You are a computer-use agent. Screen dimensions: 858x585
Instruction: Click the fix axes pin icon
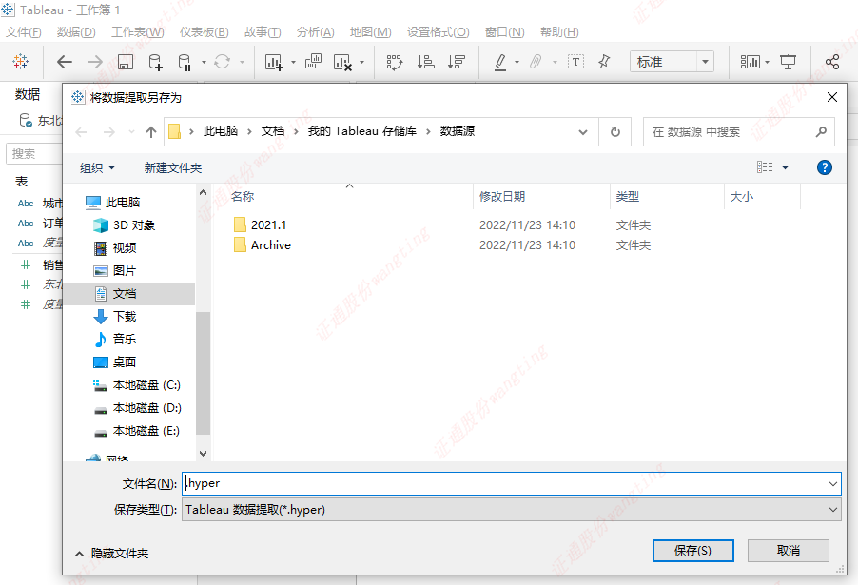click(x=604, y=61)
